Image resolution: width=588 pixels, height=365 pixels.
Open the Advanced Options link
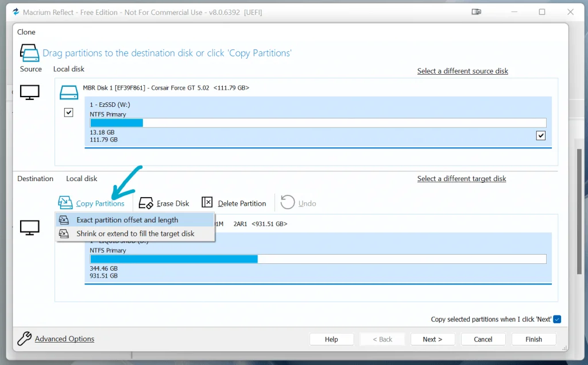tap(64, 339)
